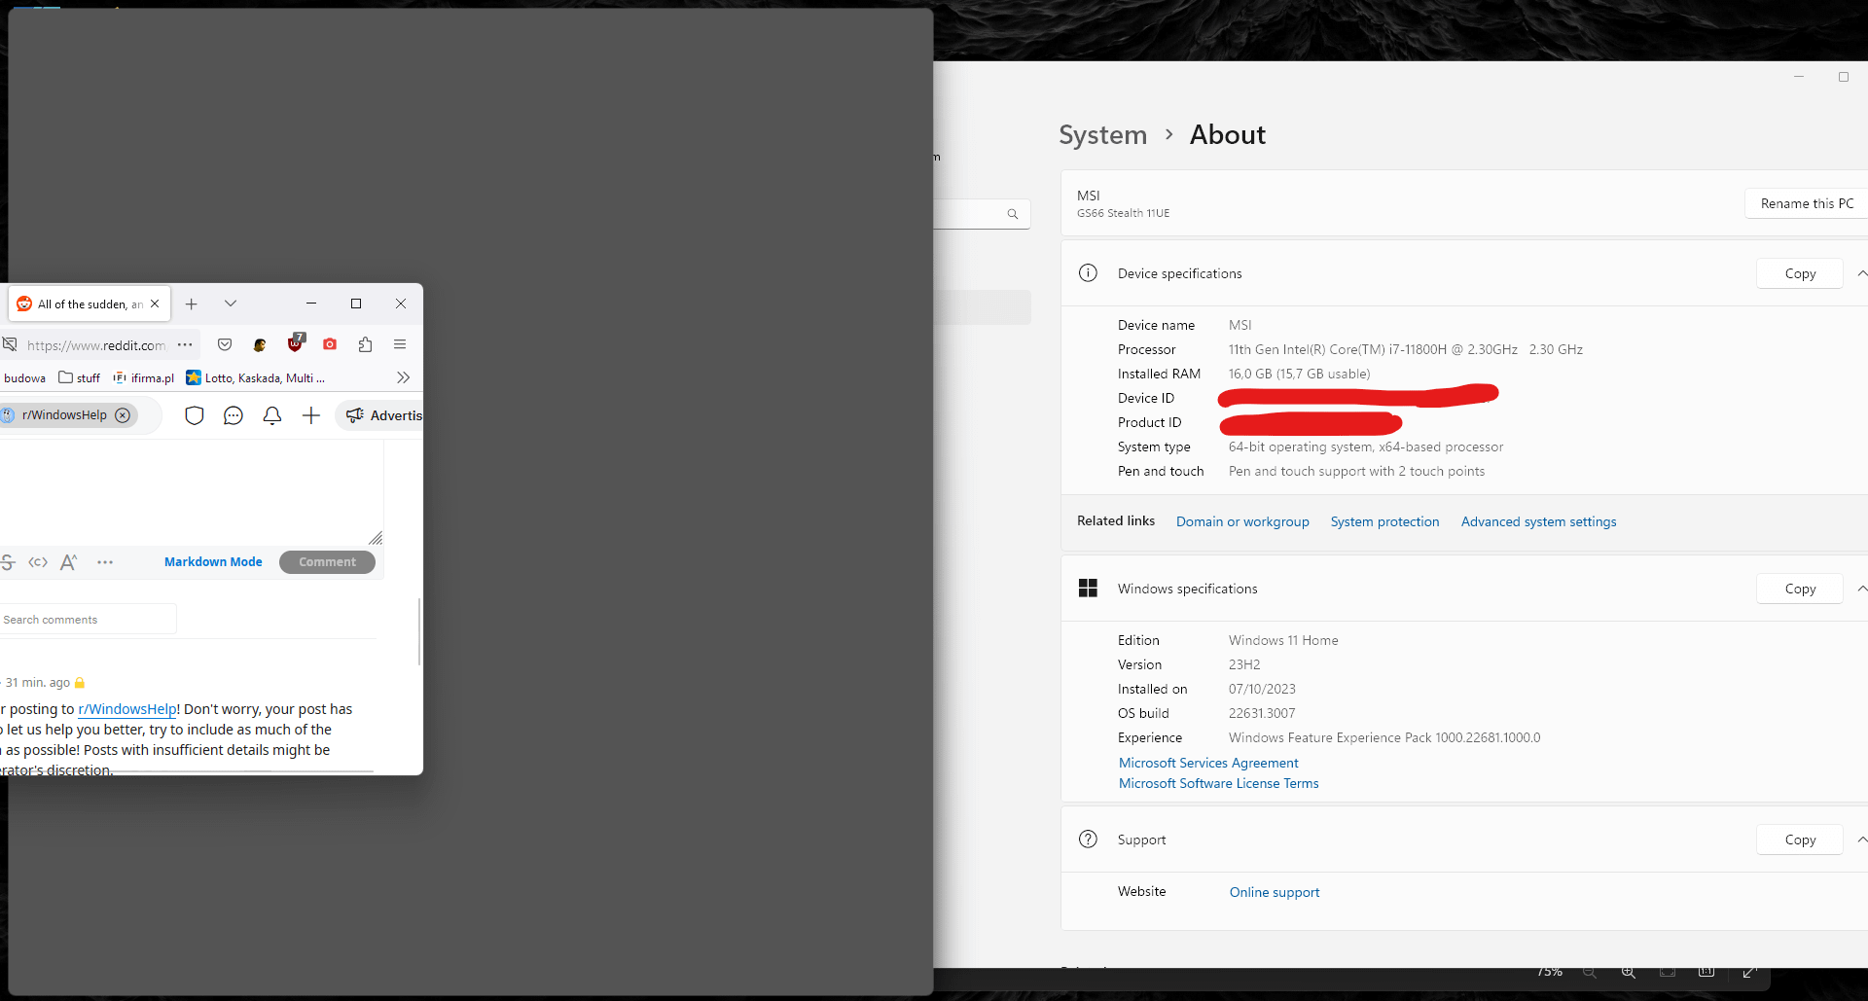1868x1001 pixels.
Task: Open Domain or workgroup link
Action: coord(1242,521)
